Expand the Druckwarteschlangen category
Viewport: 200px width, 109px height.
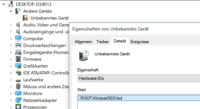(11, 45)
